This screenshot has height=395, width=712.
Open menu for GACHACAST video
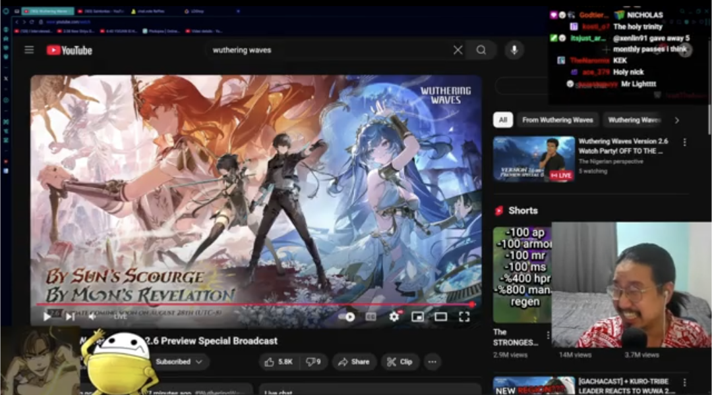(685, 382)
